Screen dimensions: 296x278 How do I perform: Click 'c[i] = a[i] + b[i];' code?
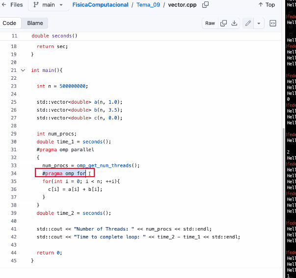[x=75, y=189]
